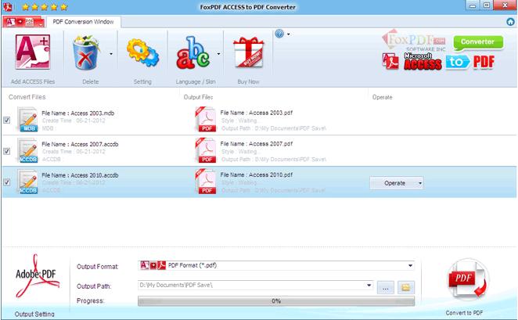Click the Buy Now gift box icon

(x=248, y=52)
